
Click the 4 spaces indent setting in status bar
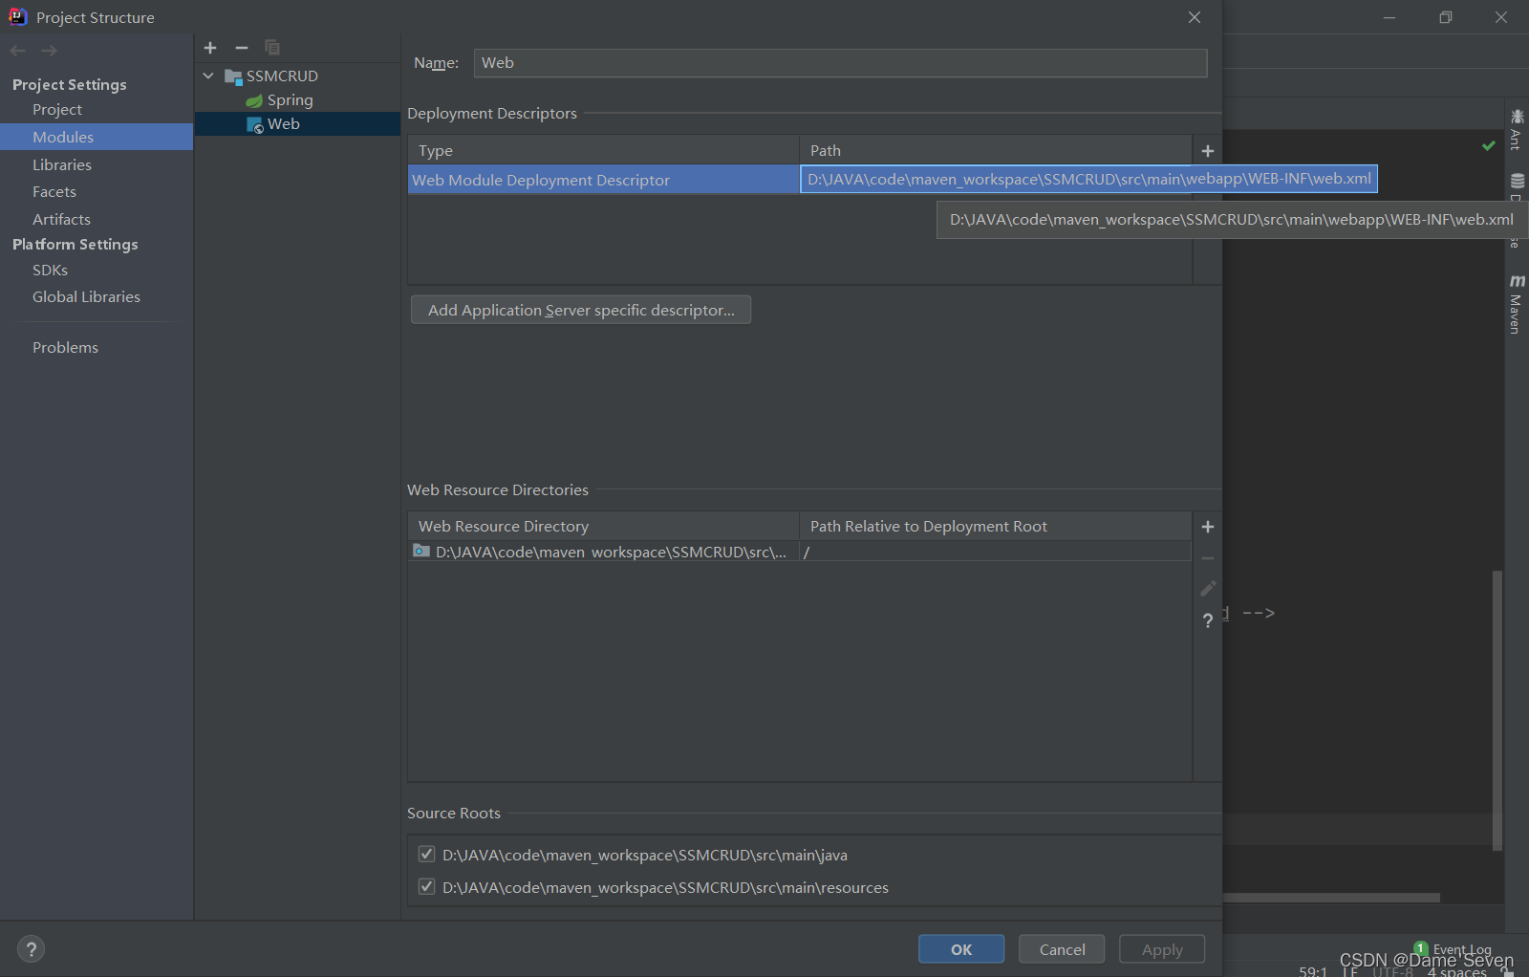click(1456, 972)
